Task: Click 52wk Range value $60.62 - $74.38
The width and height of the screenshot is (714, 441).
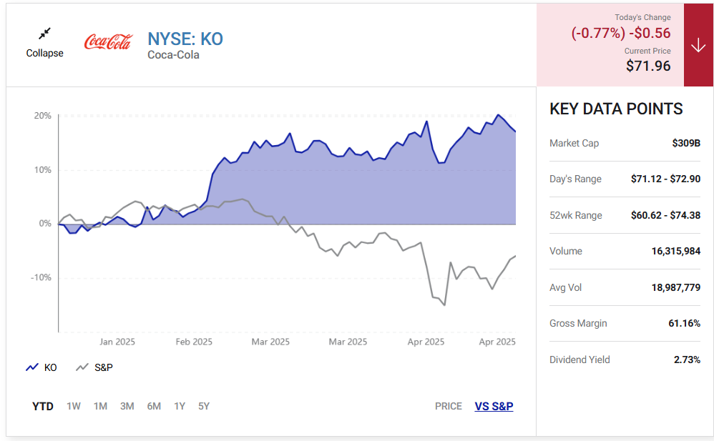Action: coord(665,215)
